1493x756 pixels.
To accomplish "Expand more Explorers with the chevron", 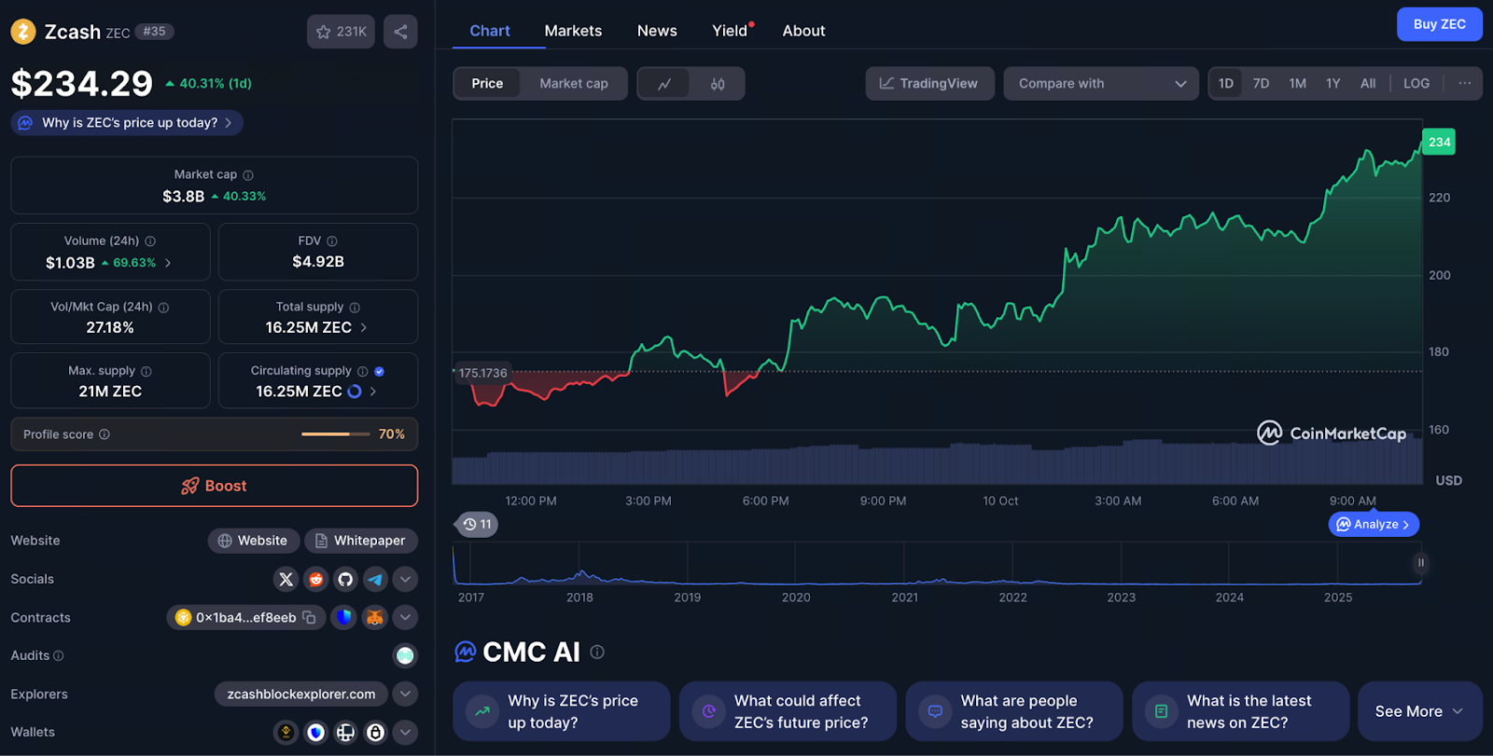I will click(x=405, y=694).
